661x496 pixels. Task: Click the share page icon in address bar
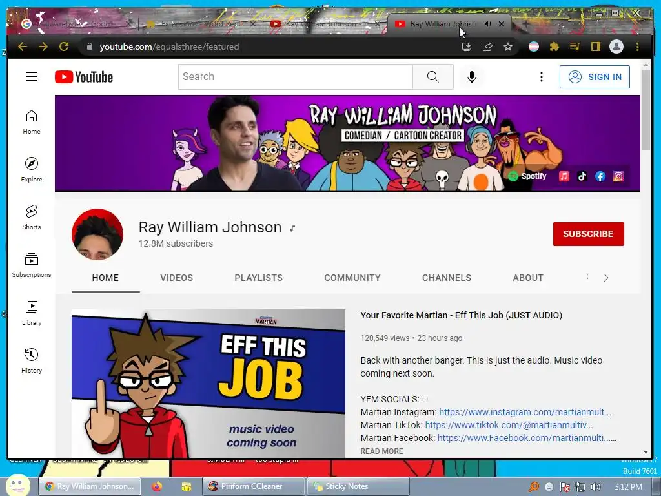(x=487, y=46)
